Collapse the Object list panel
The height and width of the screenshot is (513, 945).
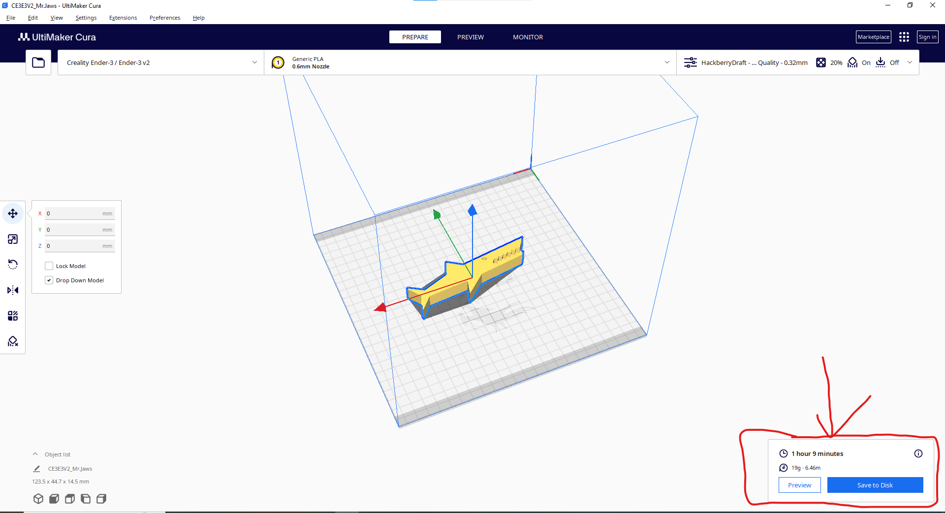pos(35,454)
